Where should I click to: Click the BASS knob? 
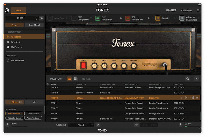pos(104,66)
